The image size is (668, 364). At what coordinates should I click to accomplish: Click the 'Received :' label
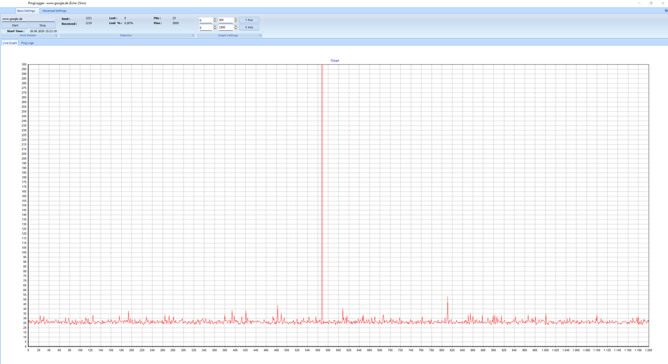point(70,24)
